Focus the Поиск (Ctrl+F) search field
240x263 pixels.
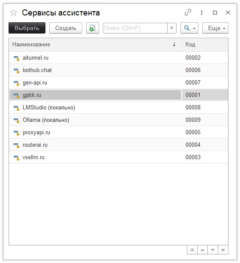pos(135,28)
